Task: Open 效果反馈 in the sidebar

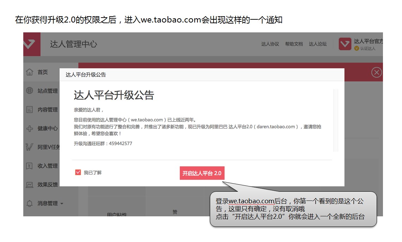Action: tap(48, 184)
